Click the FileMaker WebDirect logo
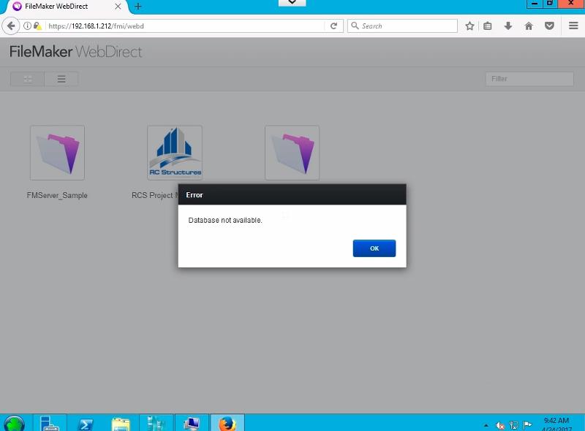 point(76,52)
